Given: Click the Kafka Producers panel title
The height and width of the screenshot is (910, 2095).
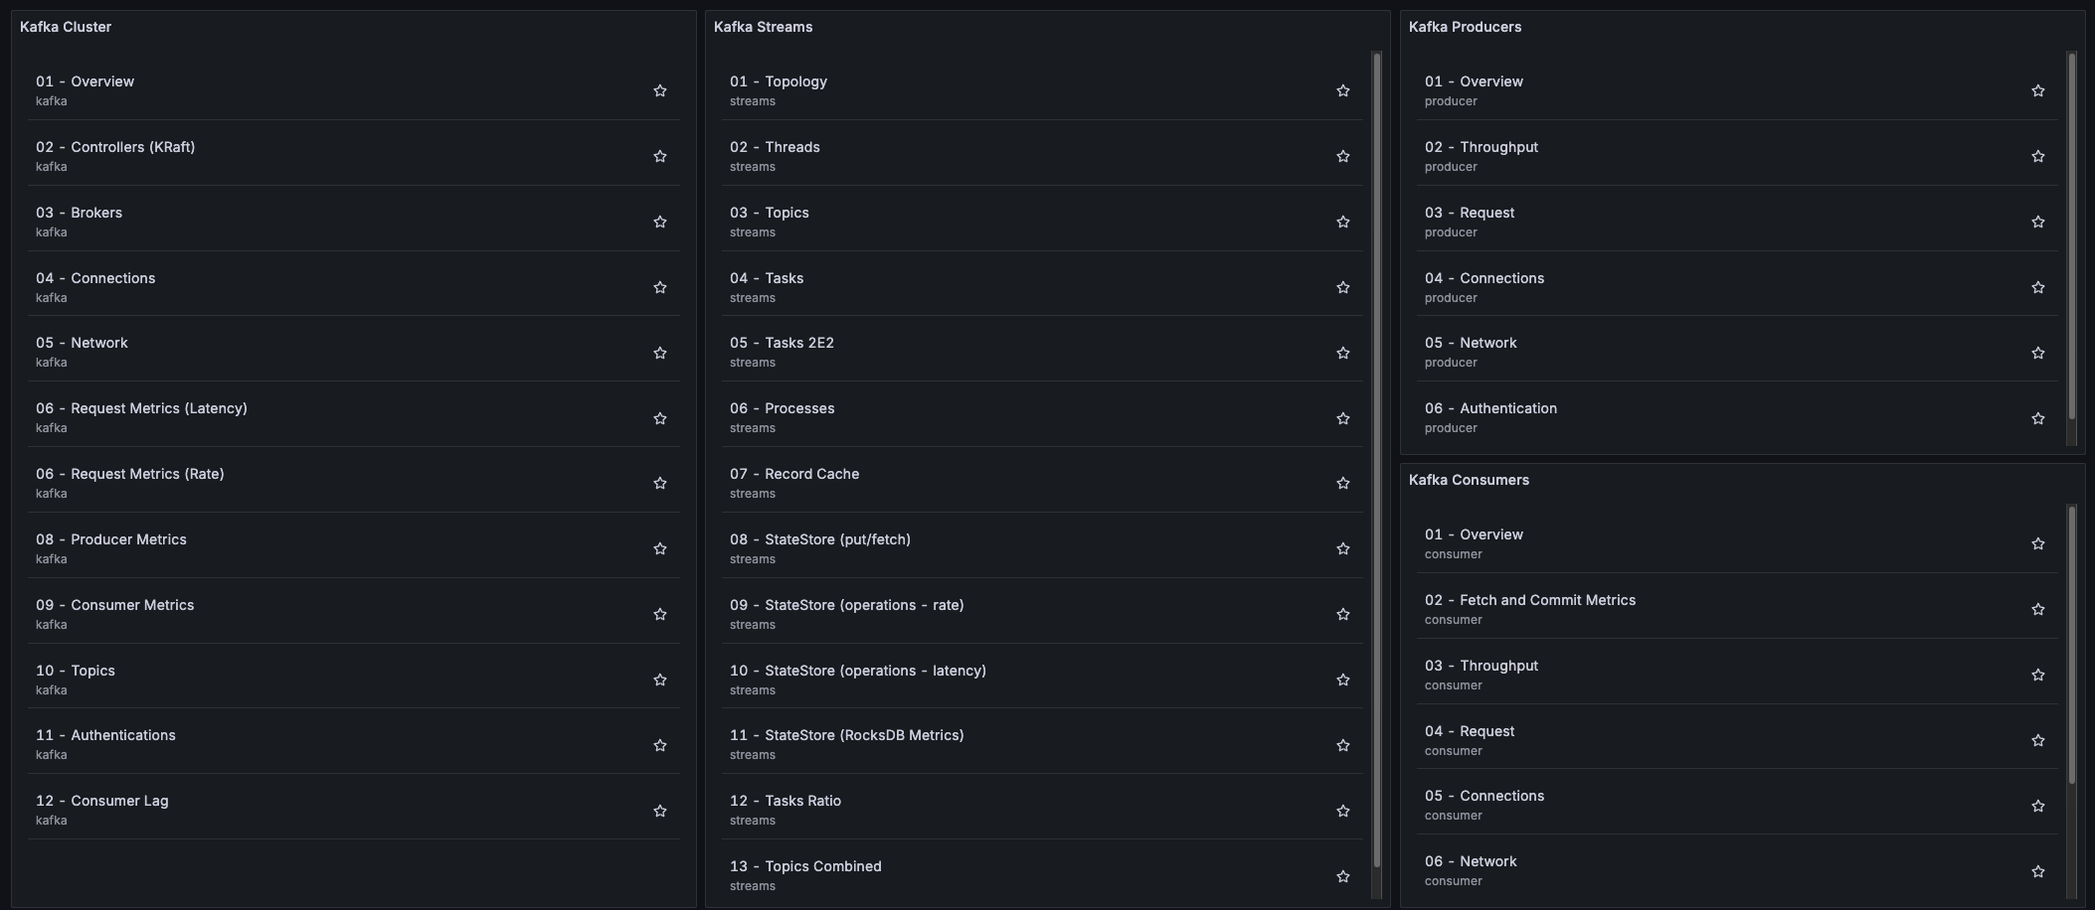Looking at the screenshot, I should (1465, 27).
